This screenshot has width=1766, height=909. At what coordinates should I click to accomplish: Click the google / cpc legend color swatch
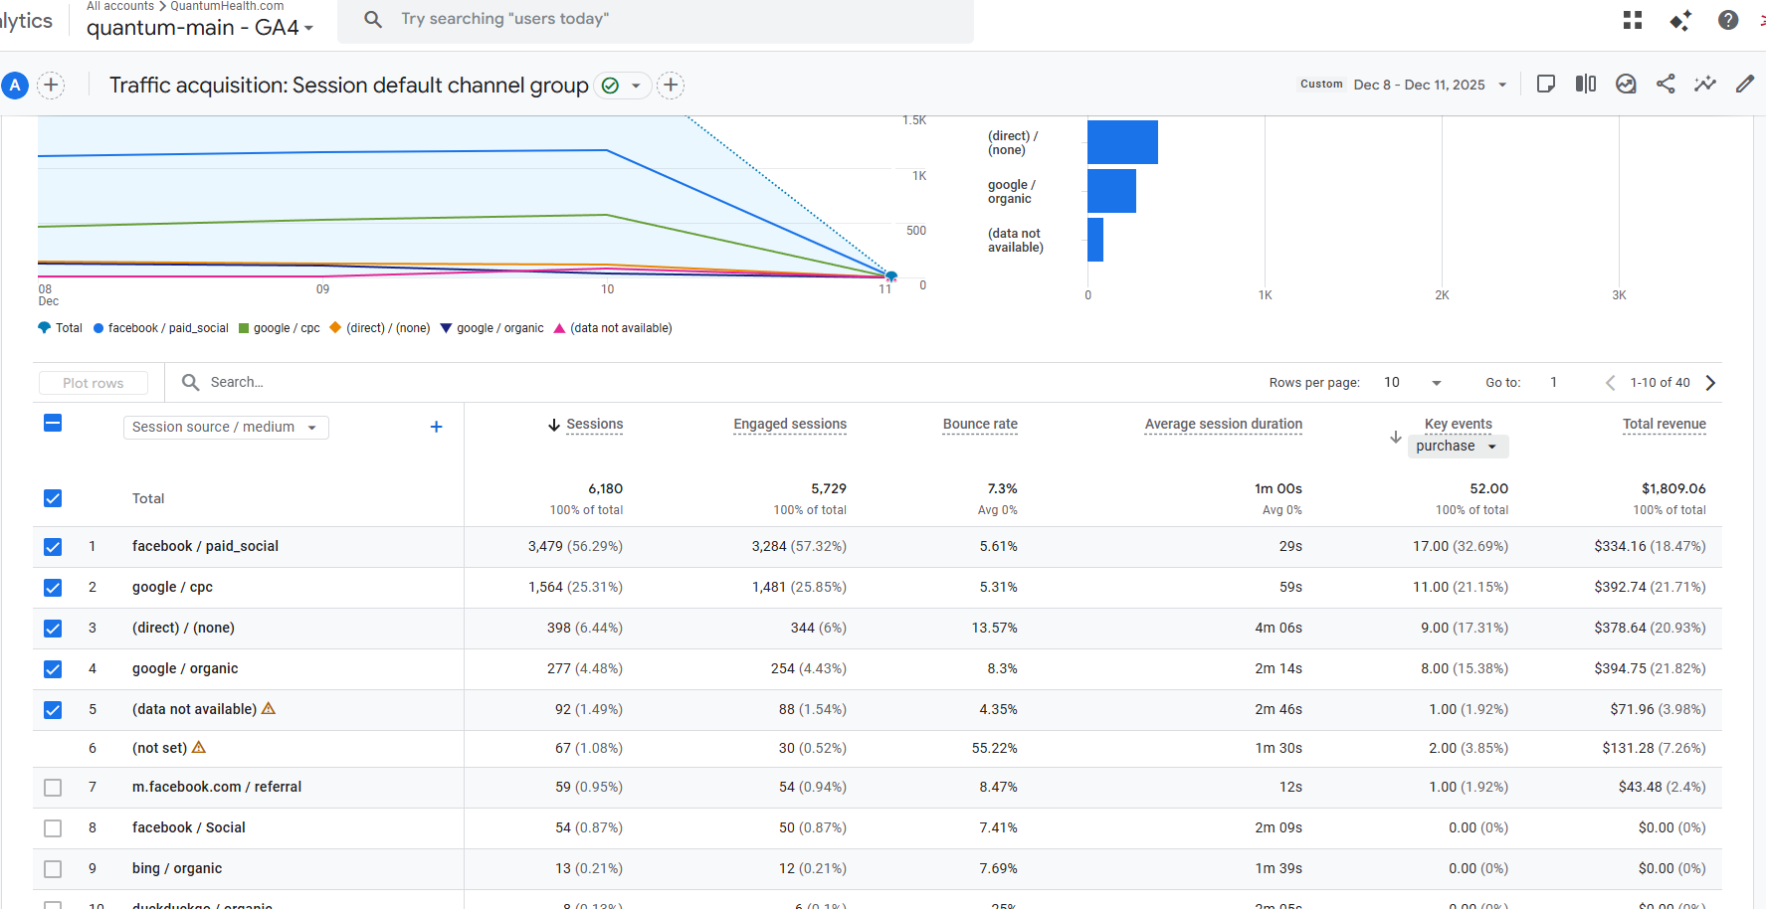click(x=244, y=328)
